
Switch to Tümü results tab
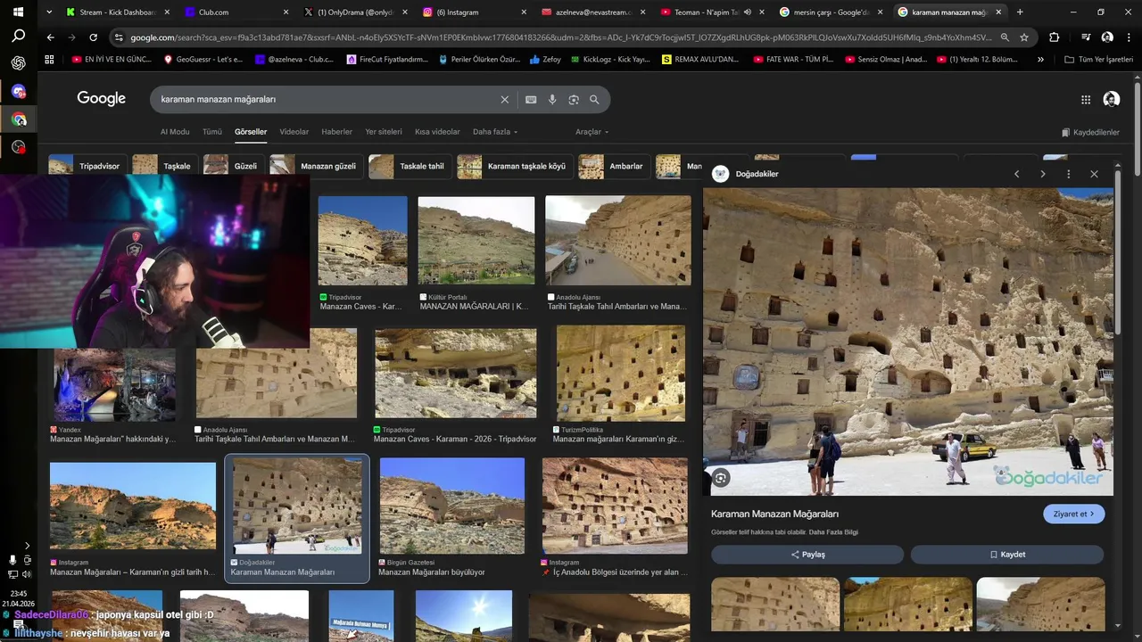[x=212, y=132]
